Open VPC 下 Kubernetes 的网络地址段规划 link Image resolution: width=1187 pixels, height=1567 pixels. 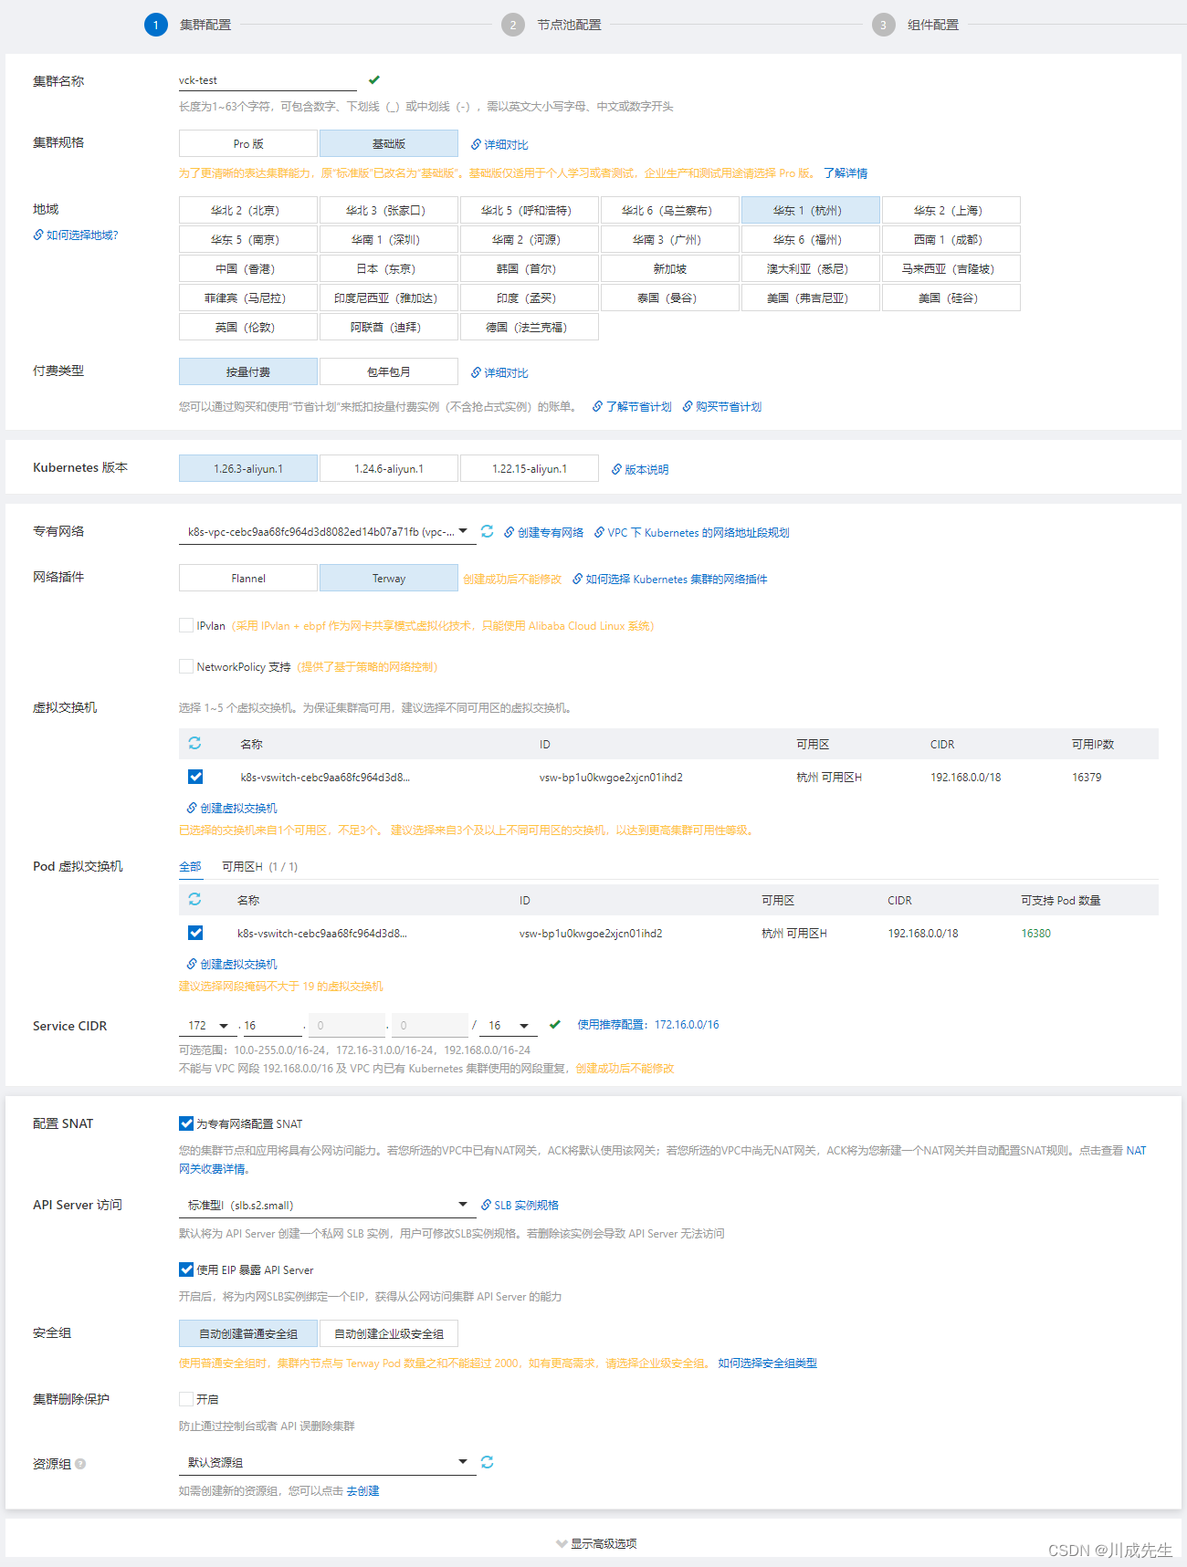tap(691, 532)
